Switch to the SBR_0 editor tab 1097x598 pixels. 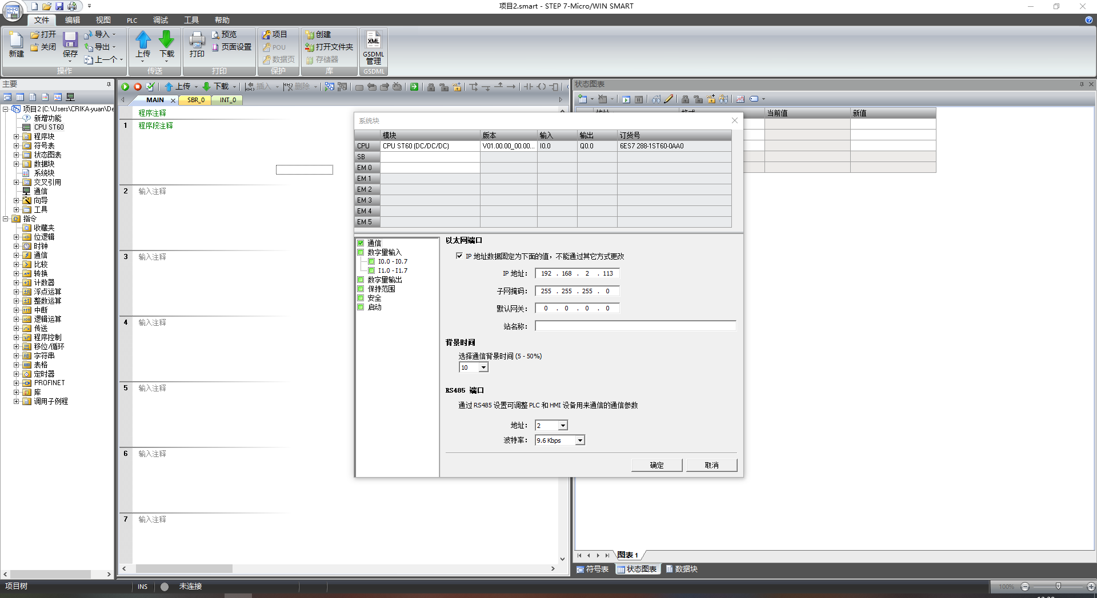point(195,100)
